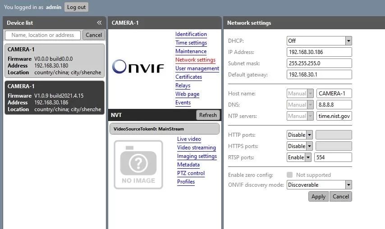
Task: Toggle Enable zero config checkbox
Action: [x=290, y=175]
